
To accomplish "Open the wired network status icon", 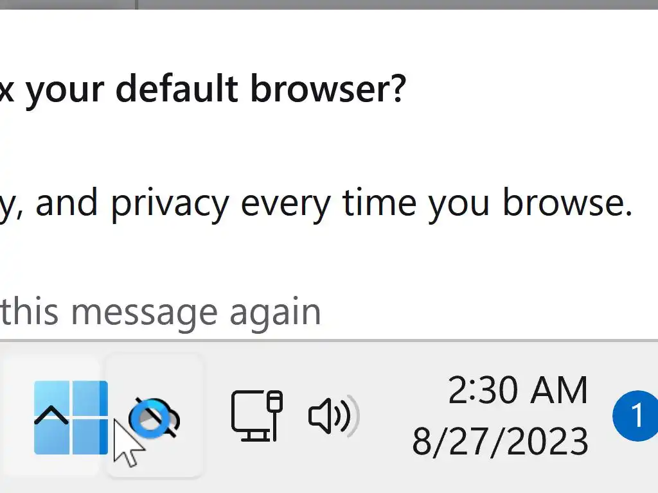I will click(x=256, y=416).
